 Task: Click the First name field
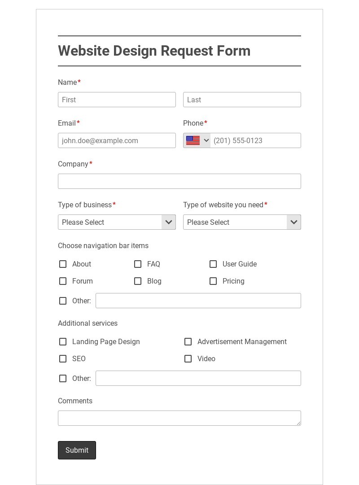(x=117, y=100)
